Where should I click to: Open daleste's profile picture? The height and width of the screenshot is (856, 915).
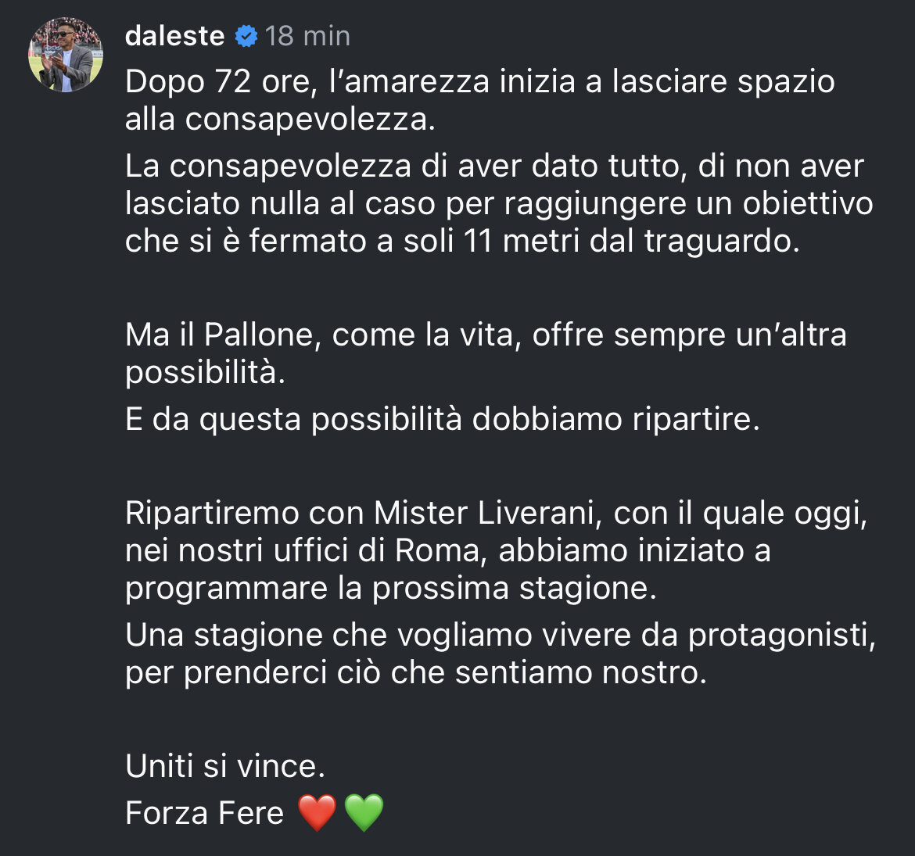pyautogui.click(x=66, y=55)
